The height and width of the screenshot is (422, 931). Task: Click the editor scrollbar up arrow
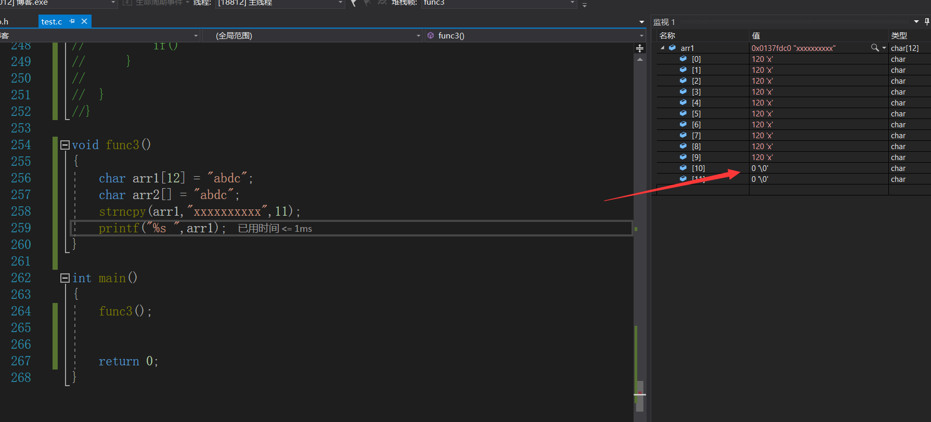(x=640, y=59)
